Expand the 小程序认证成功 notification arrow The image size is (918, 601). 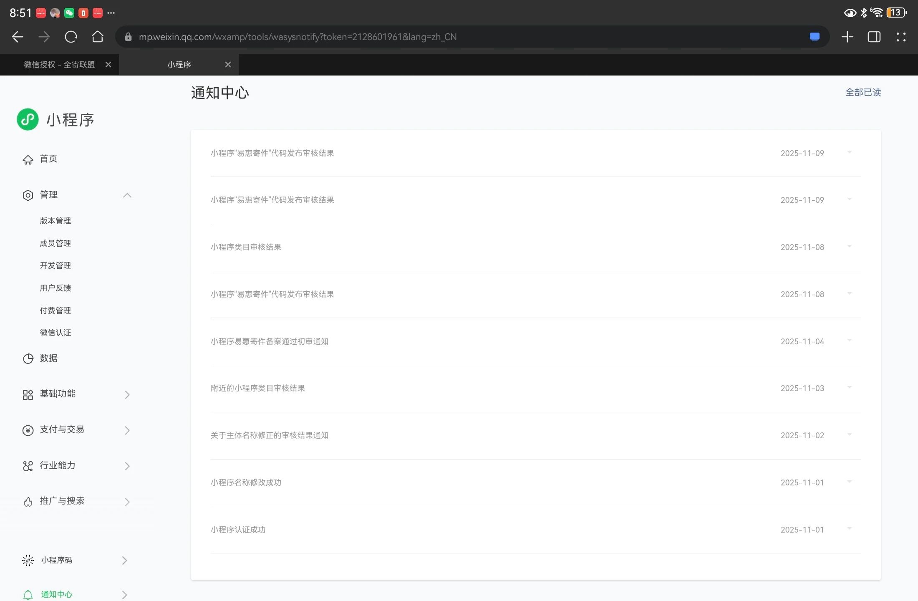click(849, 529)
